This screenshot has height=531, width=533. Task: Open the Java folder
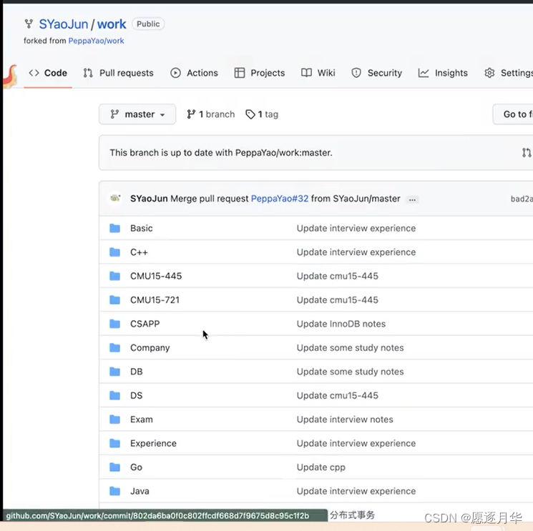coord(140,491)
